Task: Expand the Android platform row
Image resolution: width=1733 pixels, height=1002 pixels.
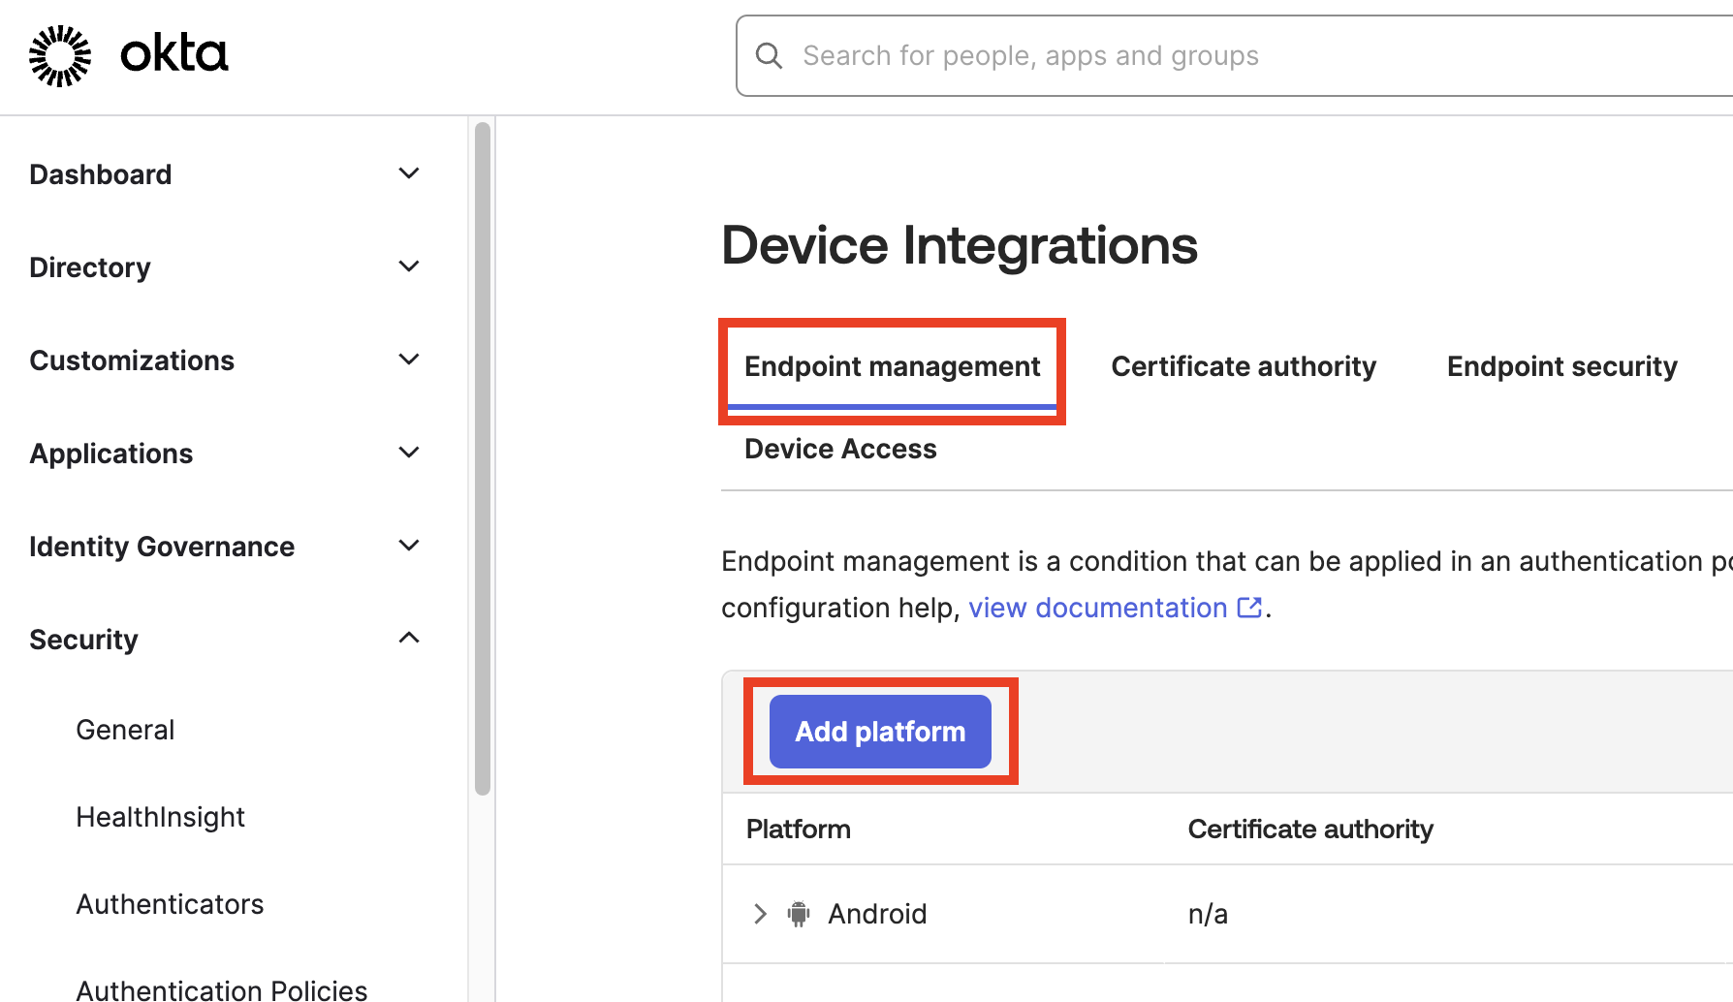Action: [760, 914]
